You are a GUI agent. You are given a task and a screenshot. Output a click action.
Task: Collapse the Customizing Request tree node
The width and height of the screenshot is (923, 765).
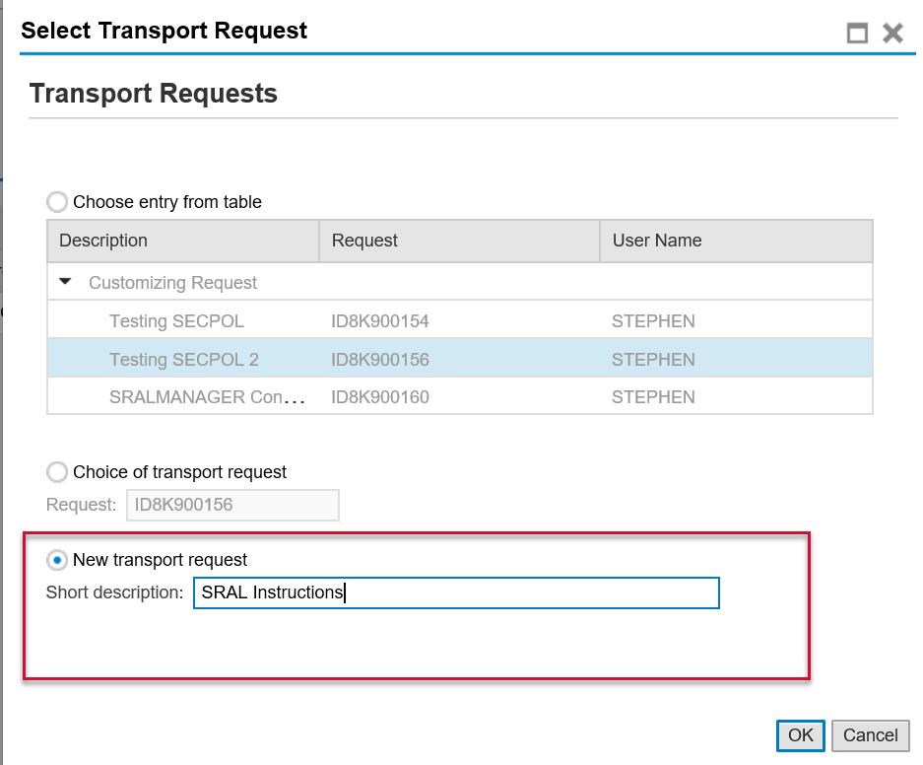pyautogui.click(x=66, y=282)
